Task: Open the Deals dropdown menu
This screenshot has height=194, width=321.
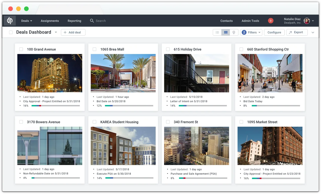Action: [x=26, y=21]
